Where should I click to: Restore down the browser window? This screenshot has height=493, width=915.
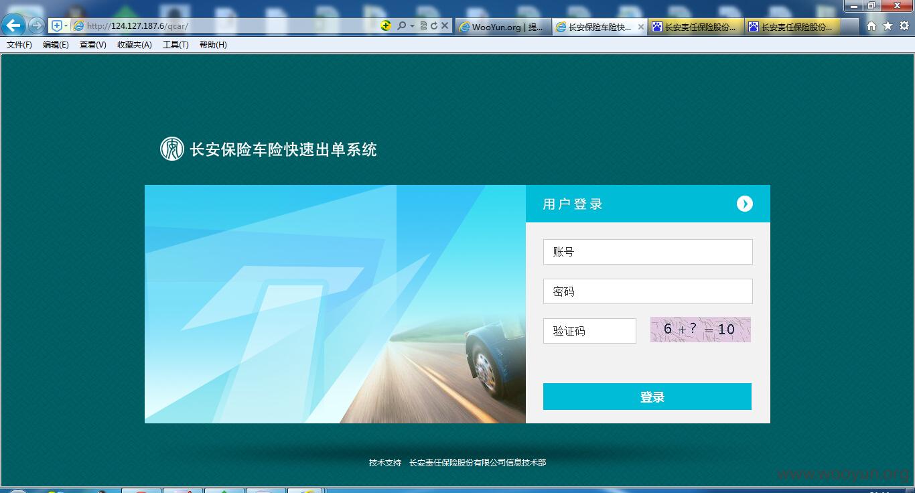(871, 5)
